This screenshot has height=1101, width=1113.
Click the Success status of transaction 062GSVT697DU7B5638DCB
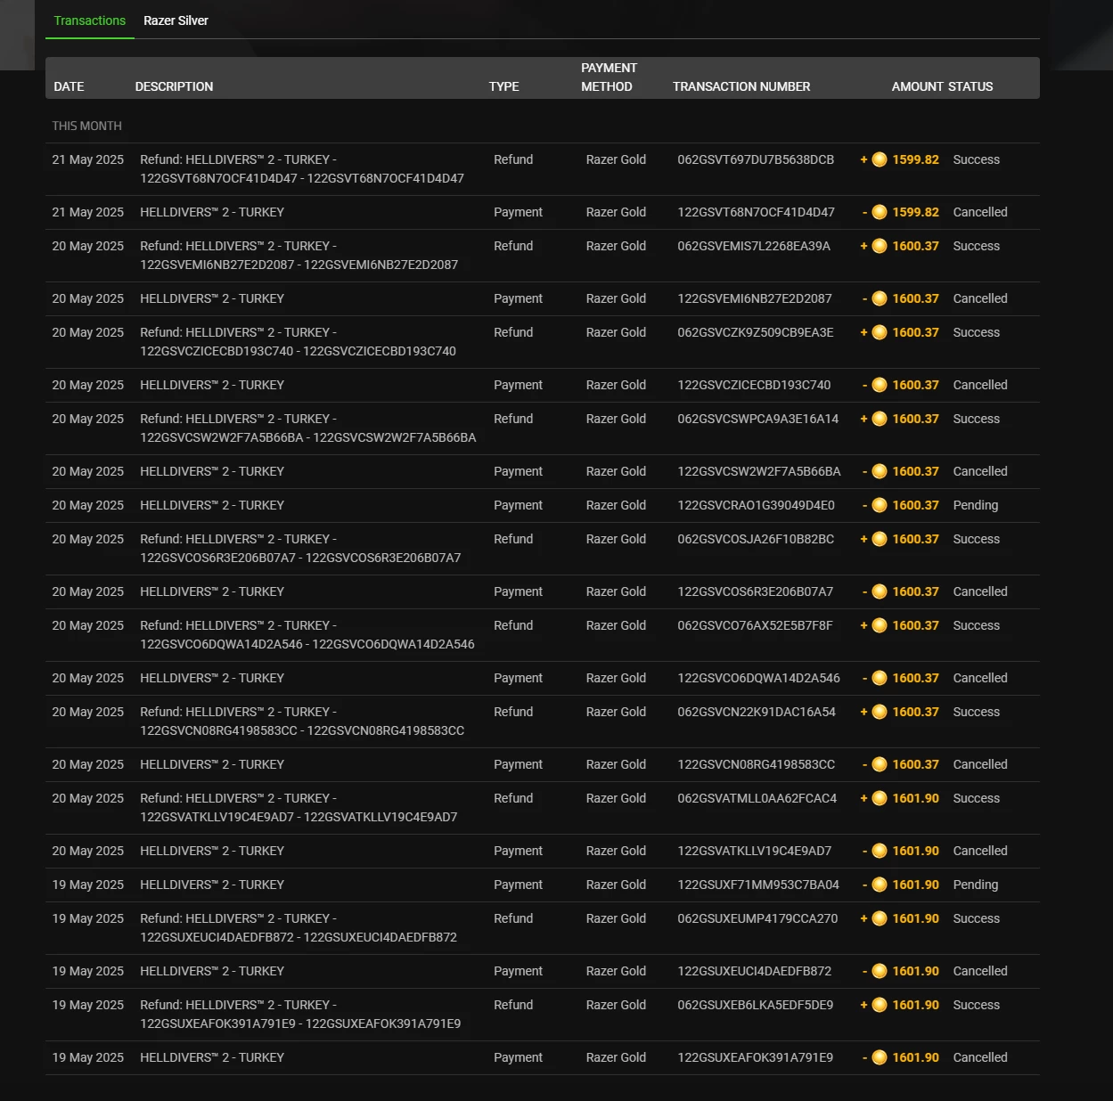tap(977, 159)
